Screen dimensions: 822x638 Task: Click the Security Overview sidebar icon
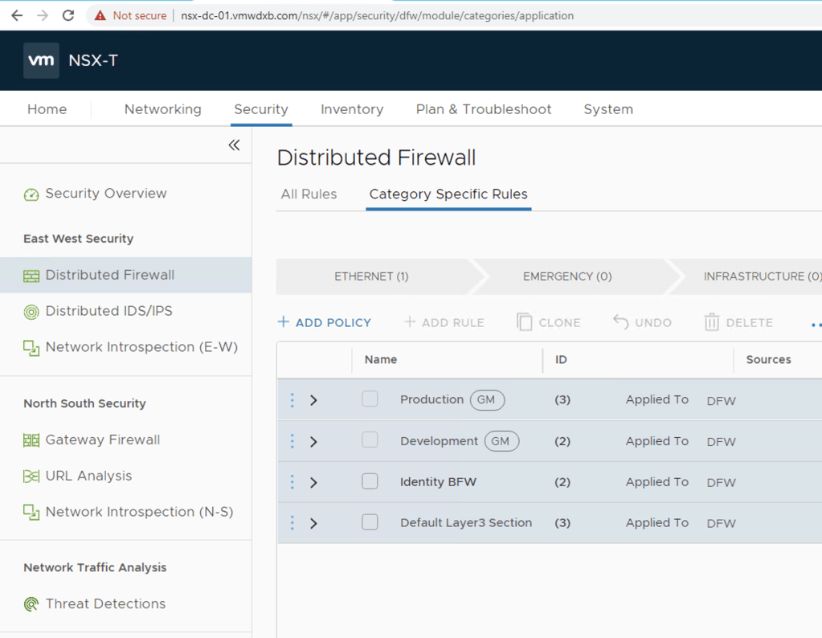coord(31,194)
